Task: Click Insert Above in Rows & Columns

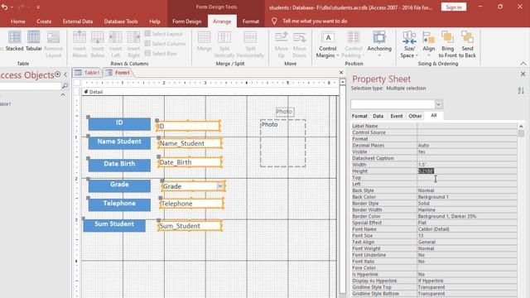Action: tap(79, 44)
